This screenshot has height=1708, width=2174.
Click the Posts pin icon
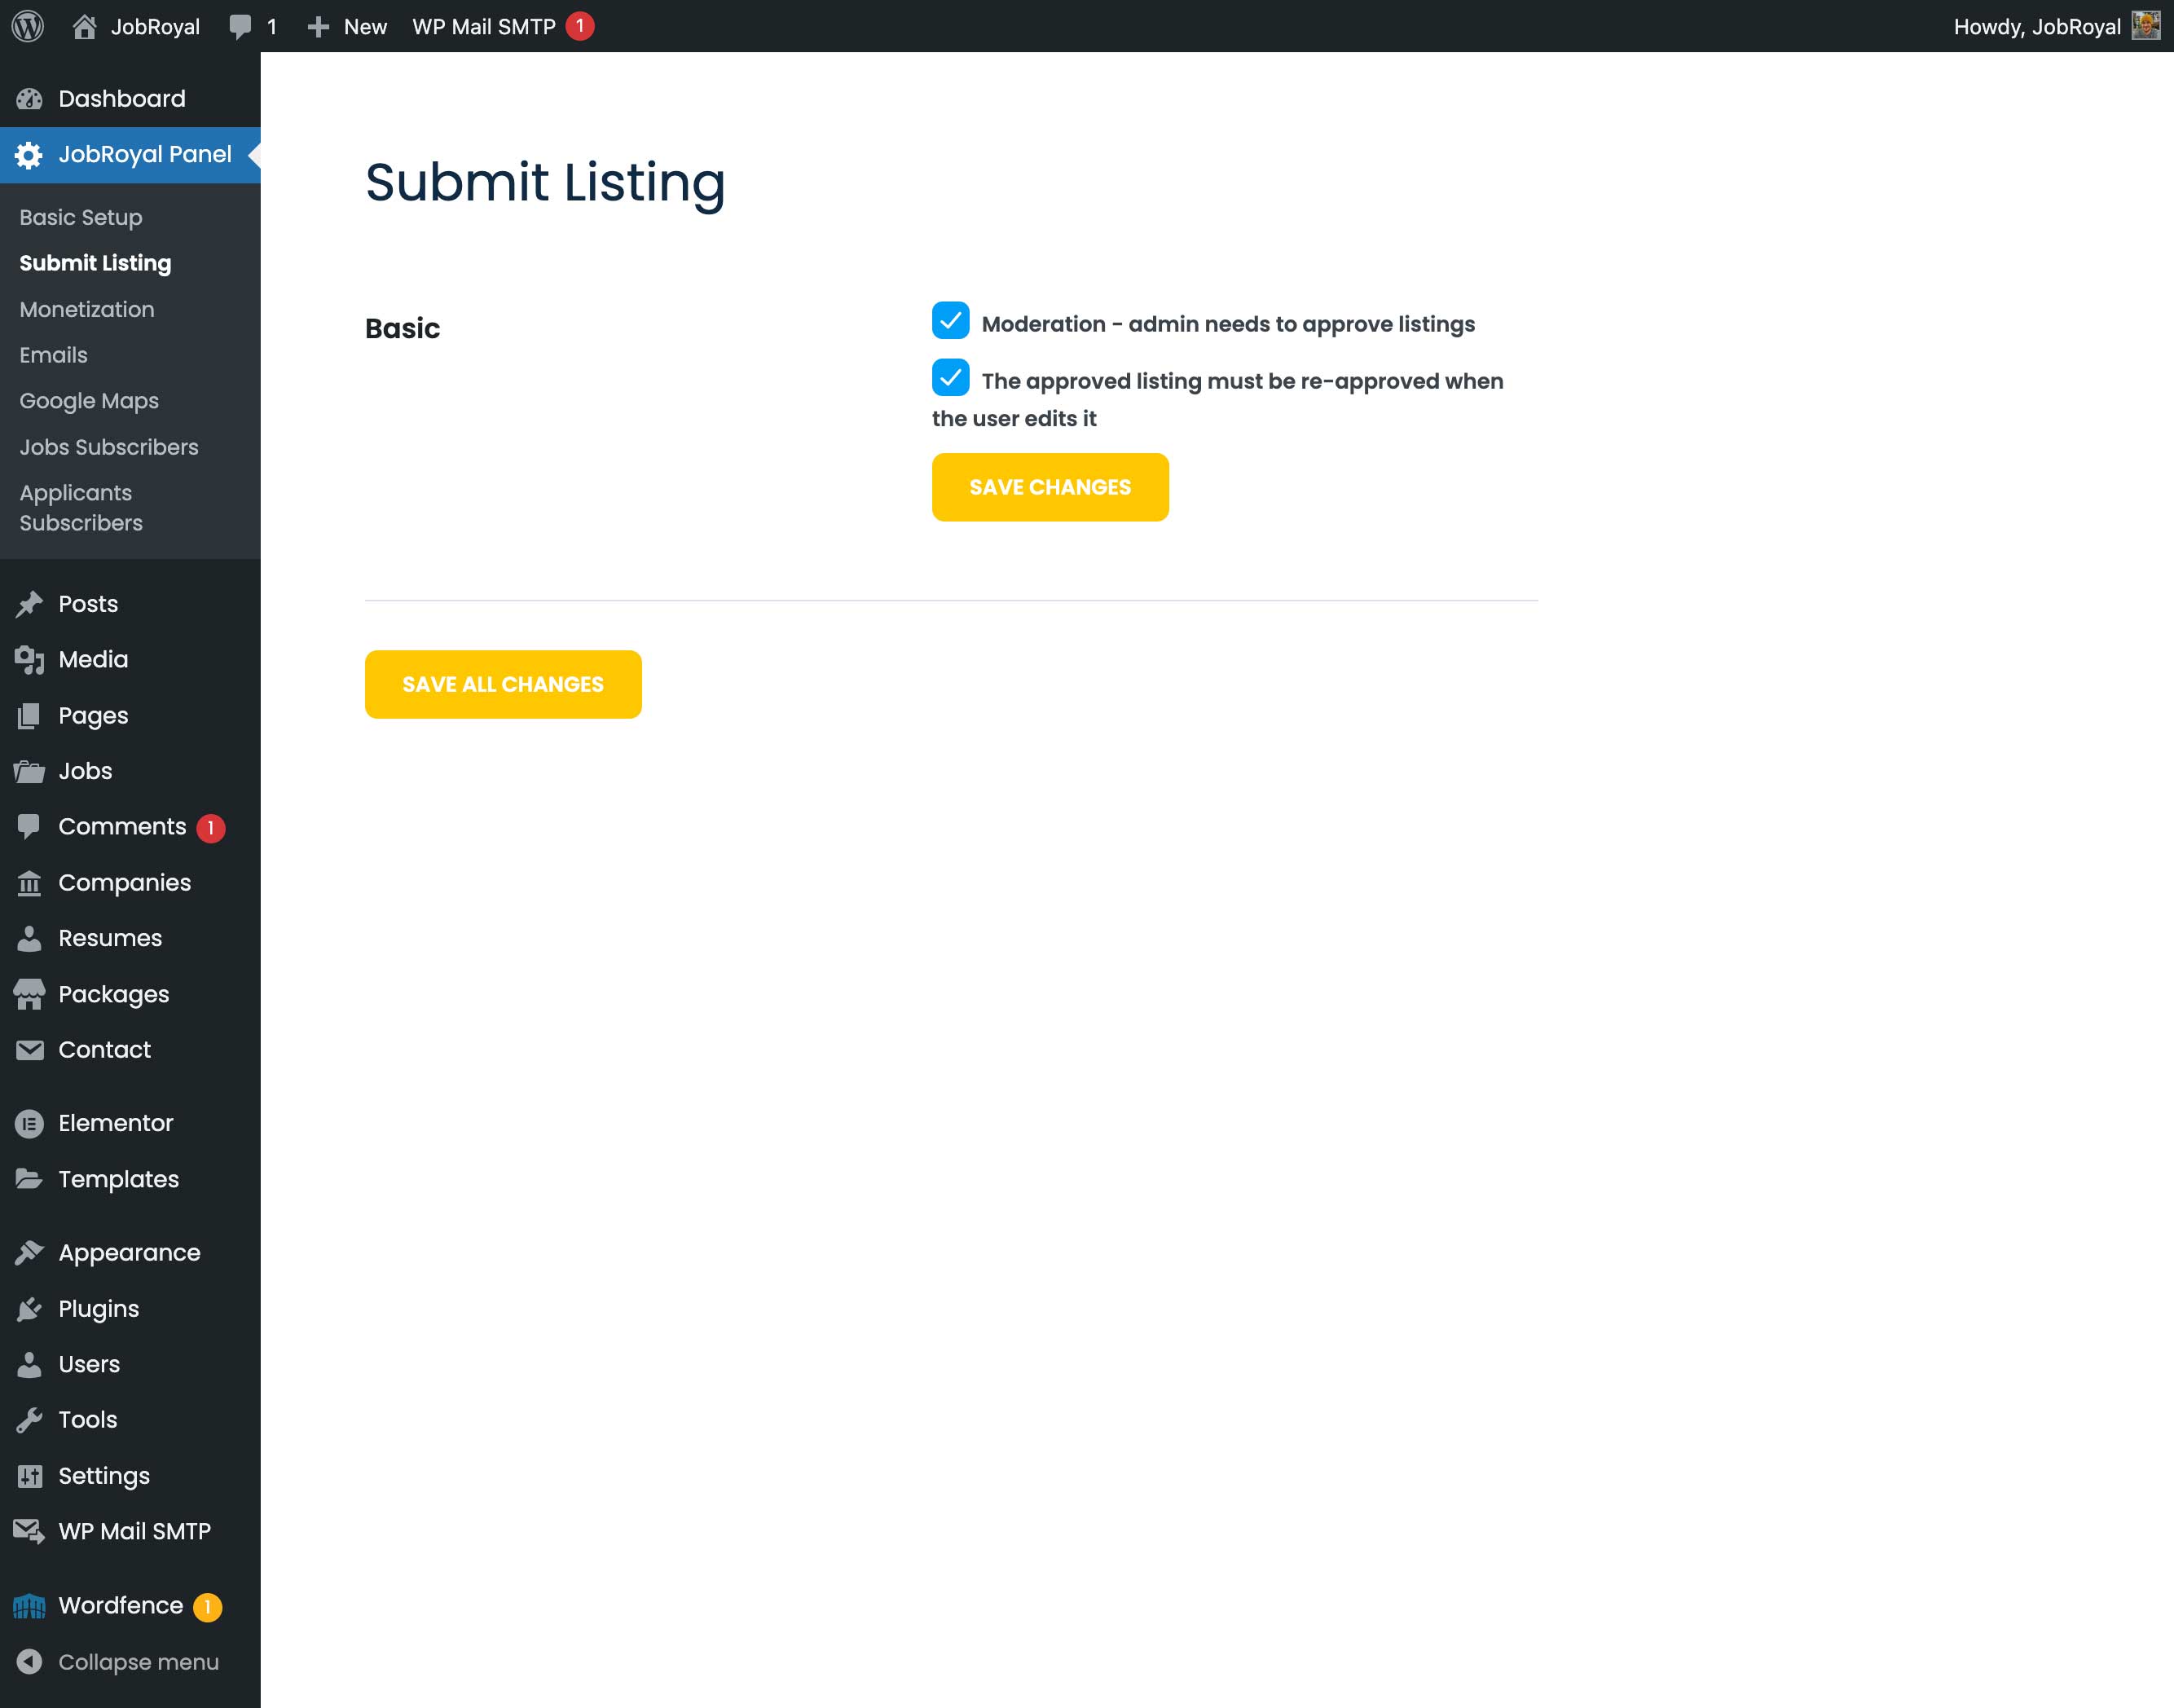pyautogui.click(x=29, y=604)
